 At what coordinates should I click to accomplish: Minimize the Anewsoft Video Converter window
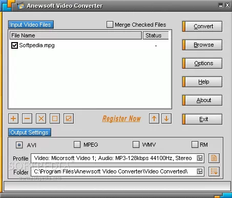point(221,5)
